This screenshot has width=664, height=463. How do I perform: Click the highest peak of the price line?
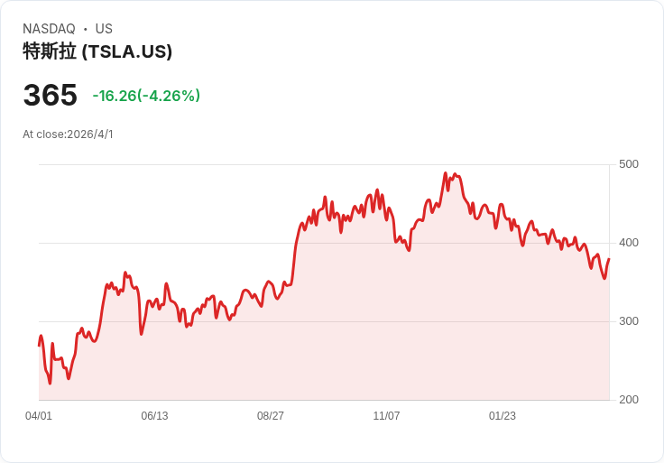446,173
